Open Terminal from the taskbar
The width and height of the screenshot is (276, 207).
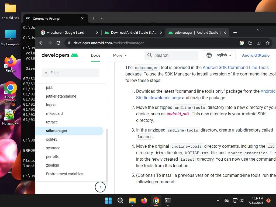pyautogui.click(x=168, y=201)
